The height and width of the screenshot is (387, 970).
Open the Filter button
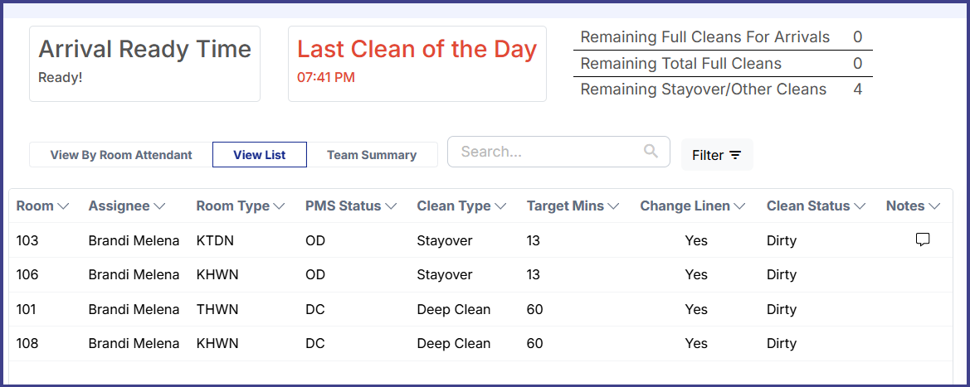coord(717,155)
